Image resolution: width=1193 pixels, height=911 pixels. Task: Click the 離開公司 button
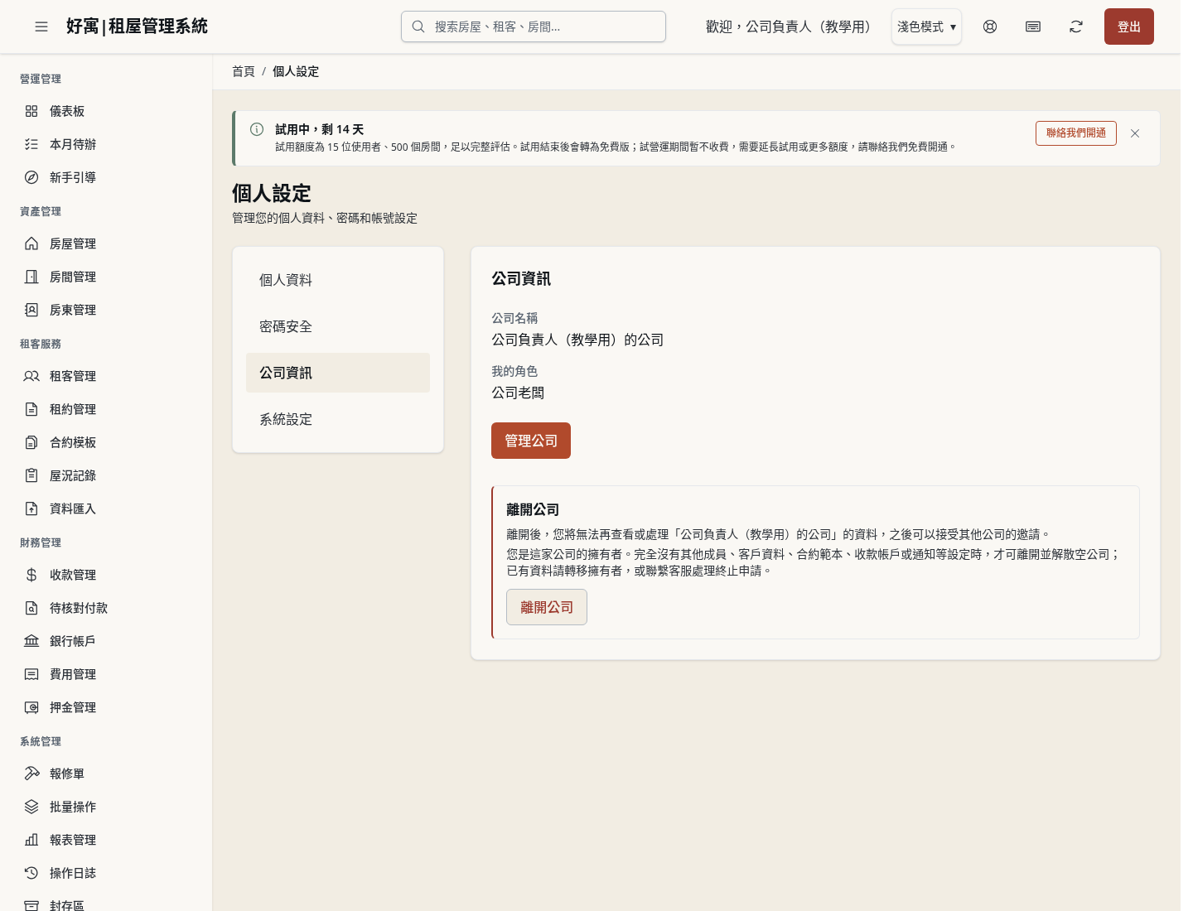(547, 607)
